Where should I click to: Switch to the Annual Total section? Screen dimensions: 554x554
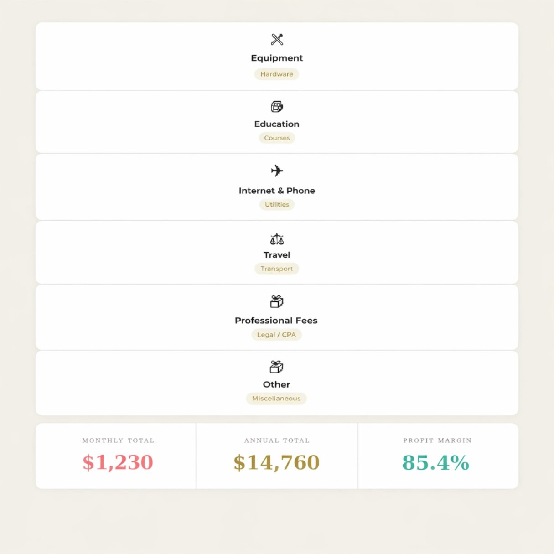277,456
